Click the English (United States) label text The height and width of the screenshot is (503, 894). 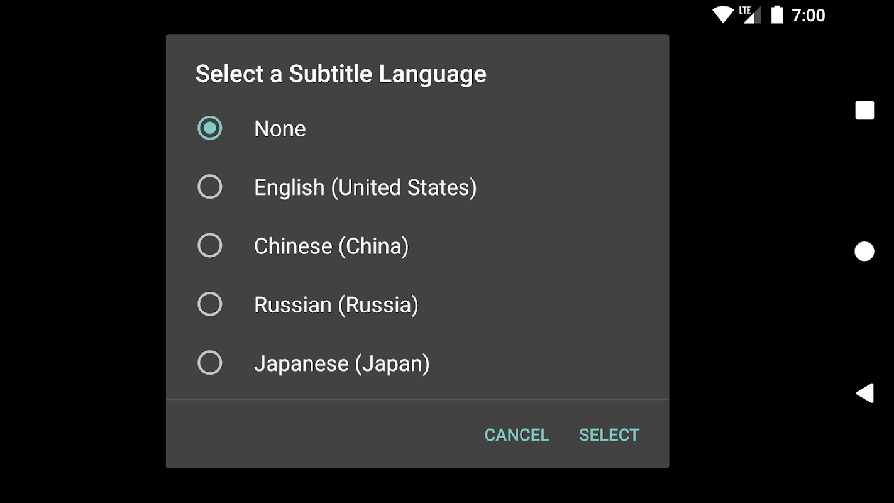365,187
